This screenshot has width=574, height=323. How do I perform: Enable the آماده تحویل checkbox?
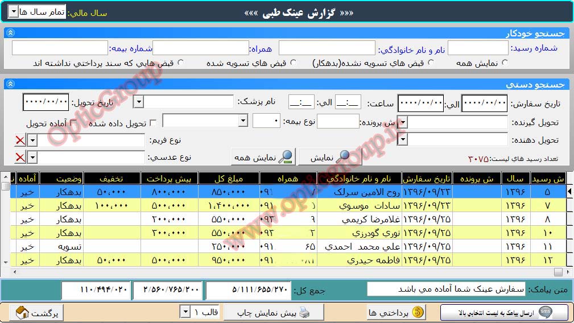pyautogui.click(x=73, y=123)
